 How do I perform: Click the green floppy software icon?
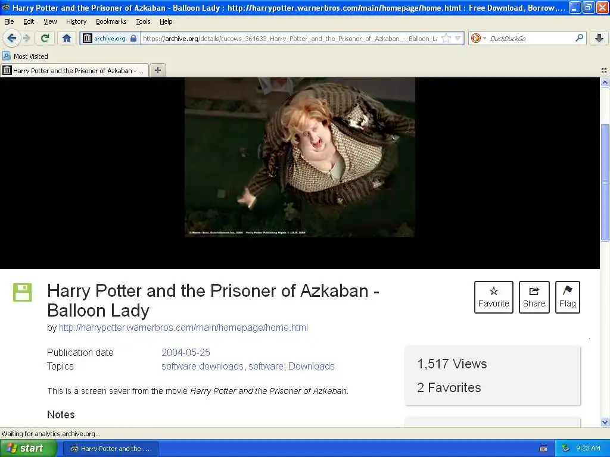click(23, 293)
